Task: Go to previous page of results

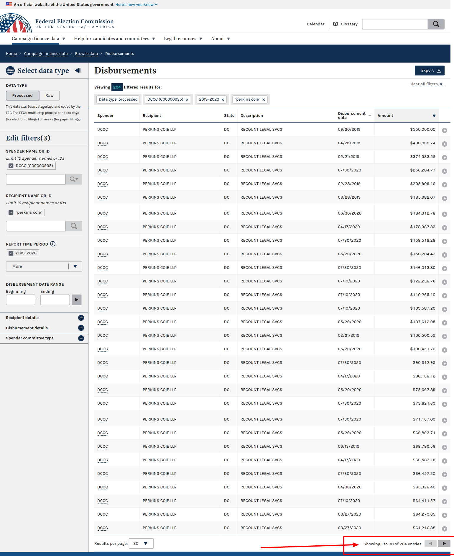Action: click(x=430, y=544)
